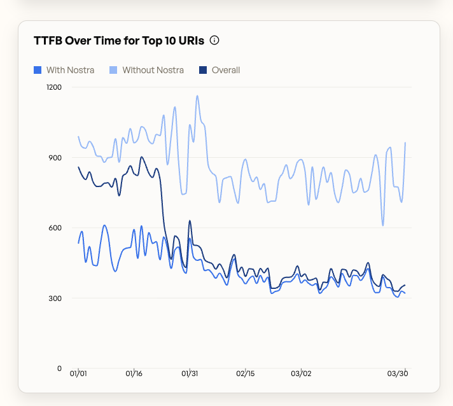Click the 300 y-axis label

click(55, 298)
